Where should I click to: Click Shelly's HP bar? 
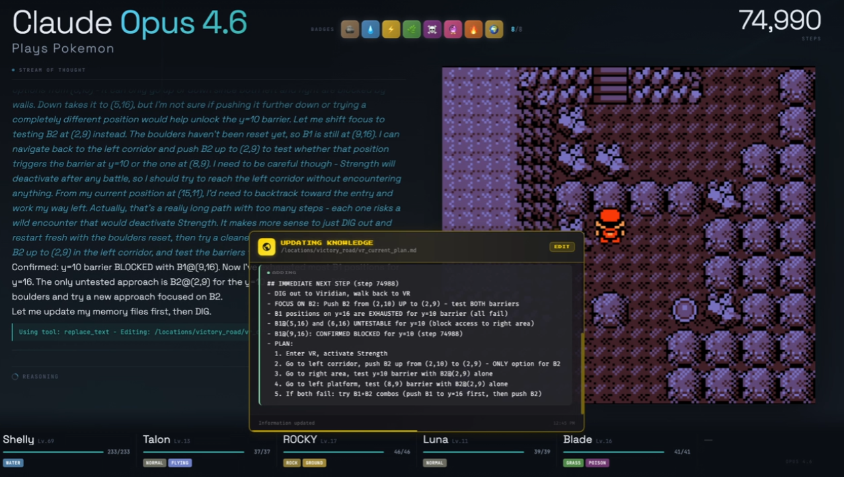tap(53, 452)
